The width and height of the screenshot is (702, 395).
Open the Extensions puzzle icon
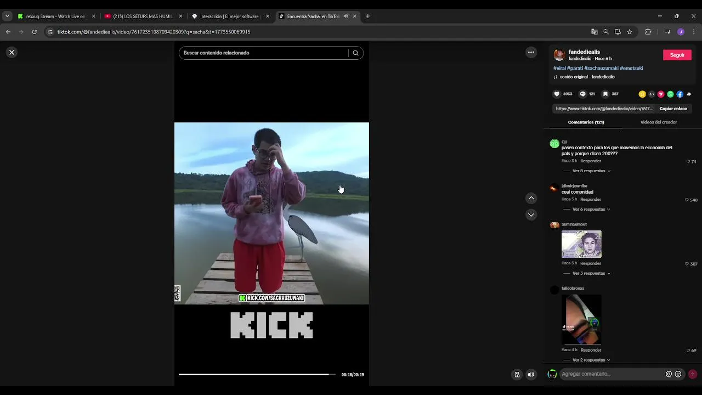[648, 32]
